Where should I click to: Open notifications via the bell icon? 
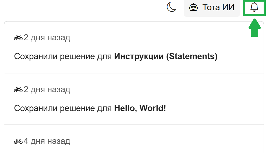coord(254,7)
